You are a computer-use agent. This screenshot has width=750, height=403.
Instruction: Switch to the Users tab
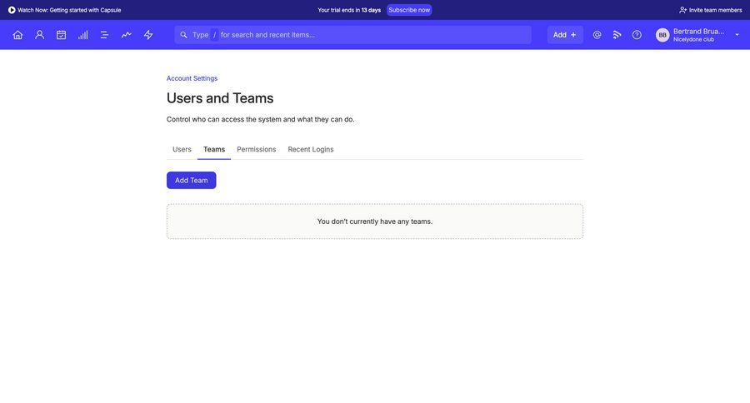point(182,150)
